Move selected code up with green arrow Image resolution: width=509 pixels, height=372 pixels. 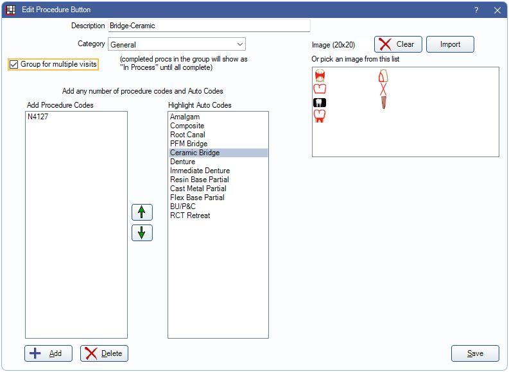tap(142, 212)
